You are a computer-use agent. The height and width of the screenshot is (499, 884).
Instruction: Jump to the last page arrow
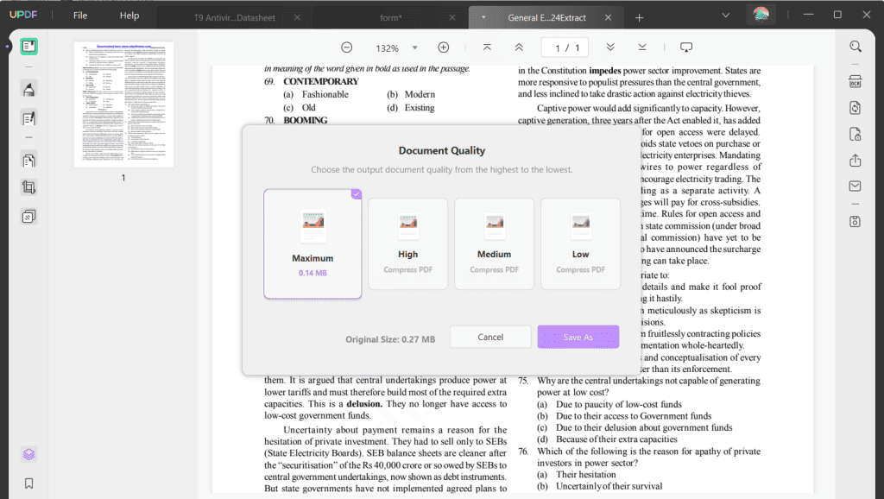[x=642, y=47]
